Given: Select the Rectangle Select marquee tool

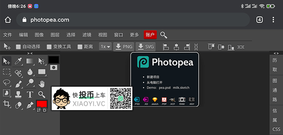Looking at the screenshot, I should click(7, 72).
